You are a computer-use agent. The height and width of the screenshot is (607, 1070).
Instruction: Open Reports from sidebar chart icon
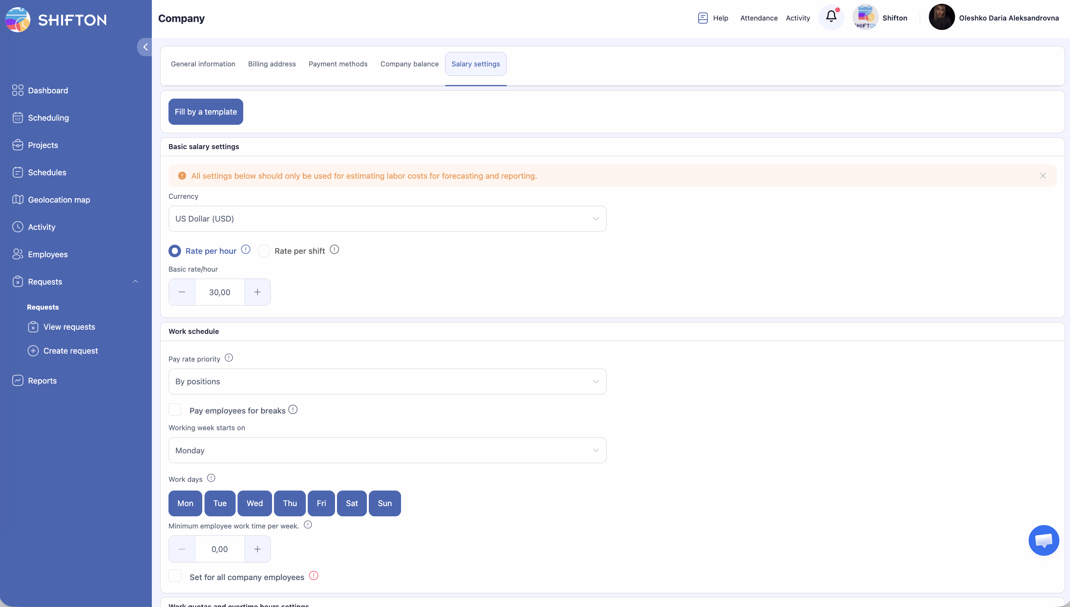(17, 380)
